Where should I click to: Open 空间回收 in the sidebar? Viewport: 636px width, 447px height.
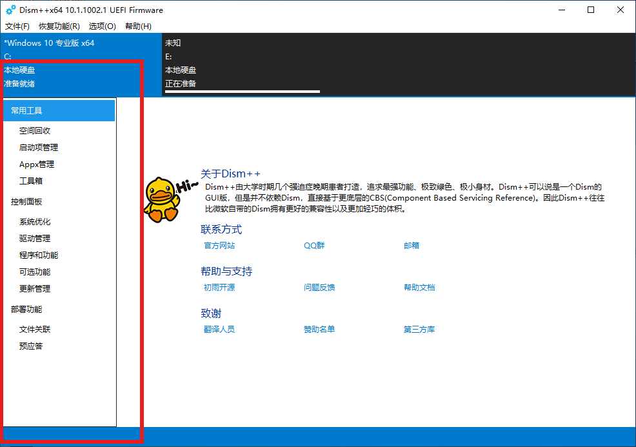[35, 130]
